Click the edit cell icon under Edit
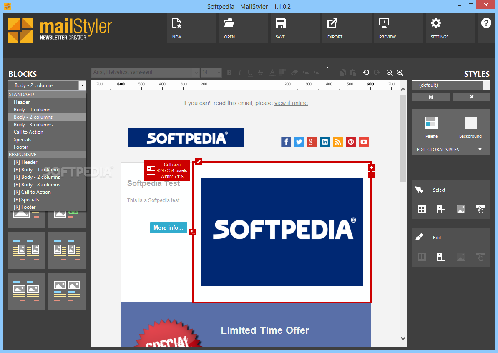The image size is (498, 353). (441, 257)
